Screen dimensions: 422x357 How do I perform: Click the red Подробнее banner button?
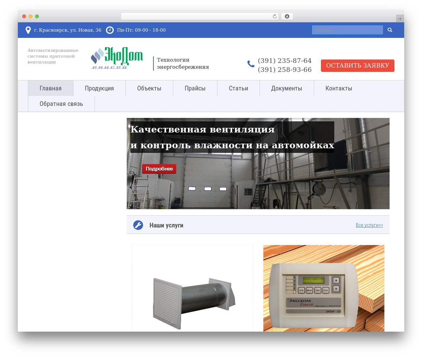(x=159, y=169)
